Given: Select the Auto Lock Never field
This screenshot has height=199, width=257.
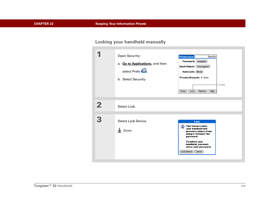Looking at the screenshot, I should coord(199,72).
